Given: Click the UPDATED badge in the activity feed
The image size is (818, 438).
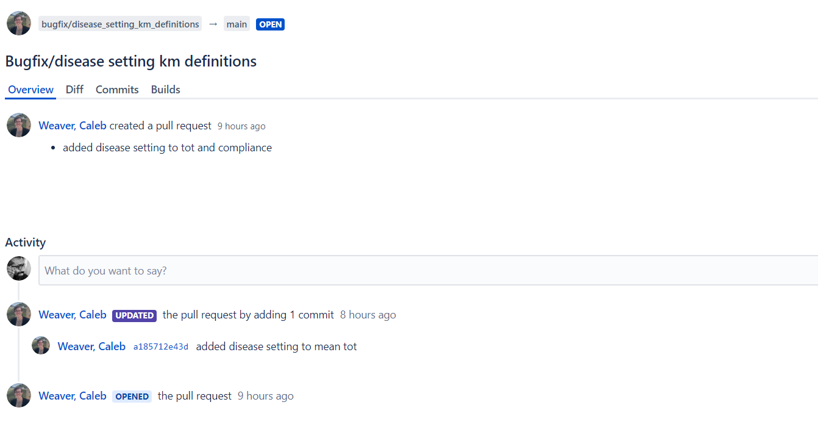Looking at the screenshot, I should [134, 315].
